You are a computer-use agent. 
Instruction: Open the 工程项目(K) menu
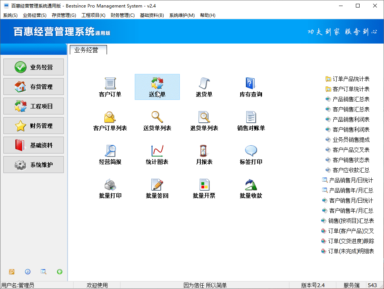pos(93,15)
